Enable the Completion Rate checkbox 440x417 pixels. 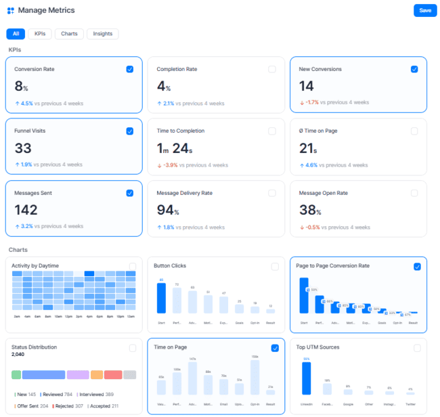pos(272,69)
